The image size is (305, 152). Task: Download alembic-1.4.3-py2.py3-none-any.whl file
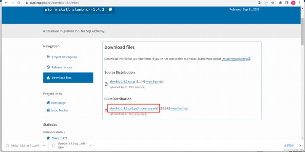134,109
